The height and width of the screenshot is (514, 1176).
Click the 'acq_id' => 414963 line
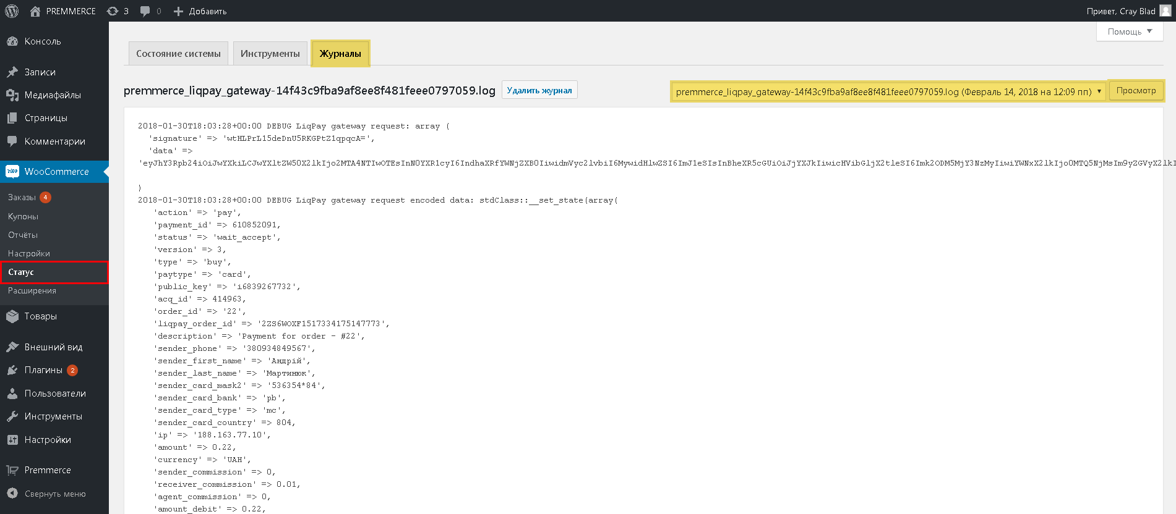pyautogui.click(x=200, y=299)
